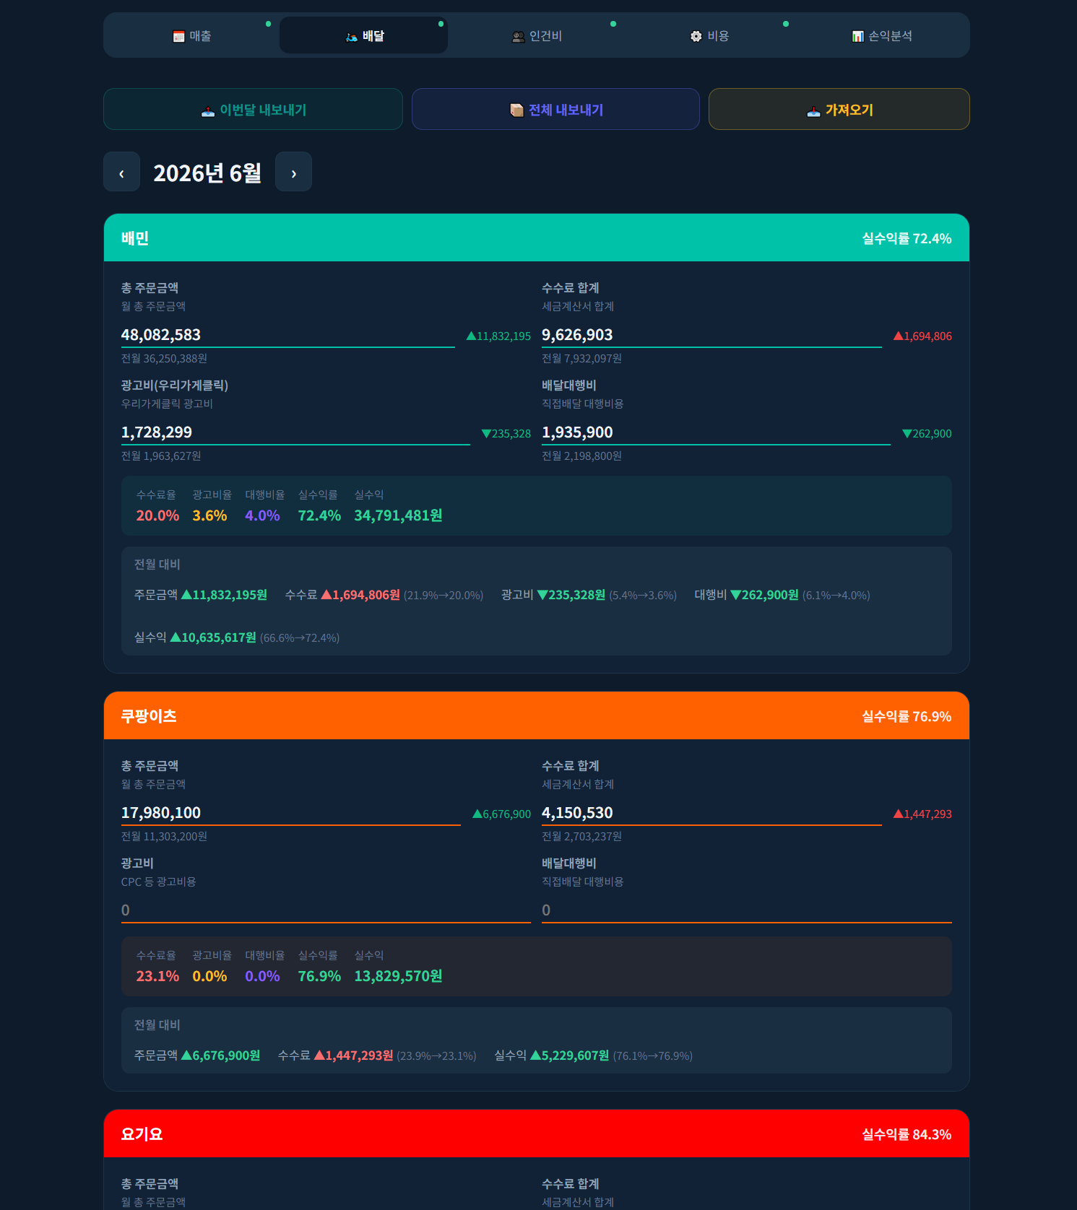
Task: Click the 전체 내보내기 button
Action: (x=555, y=109)
